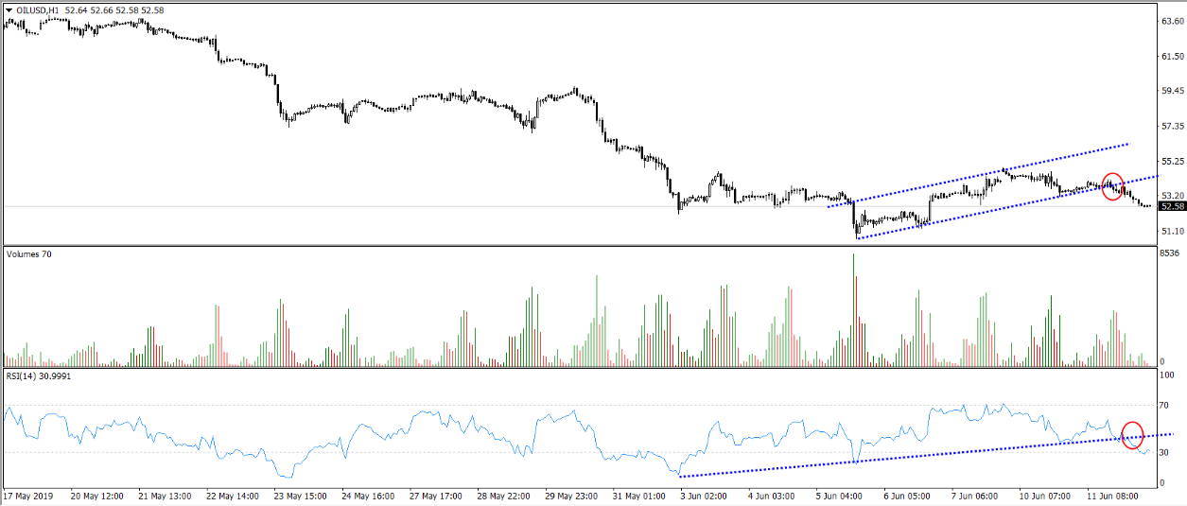Click the 57.35 price scale label
The image size is (1187, 506).
point(1172,126)
